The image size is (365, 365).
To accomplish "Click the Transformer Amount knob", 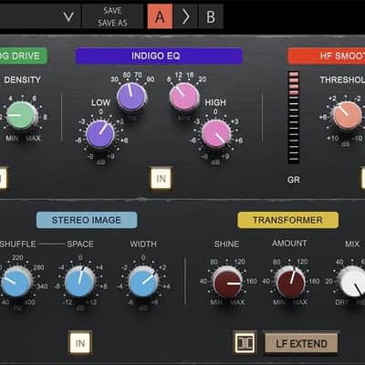I will pos(290,282).
